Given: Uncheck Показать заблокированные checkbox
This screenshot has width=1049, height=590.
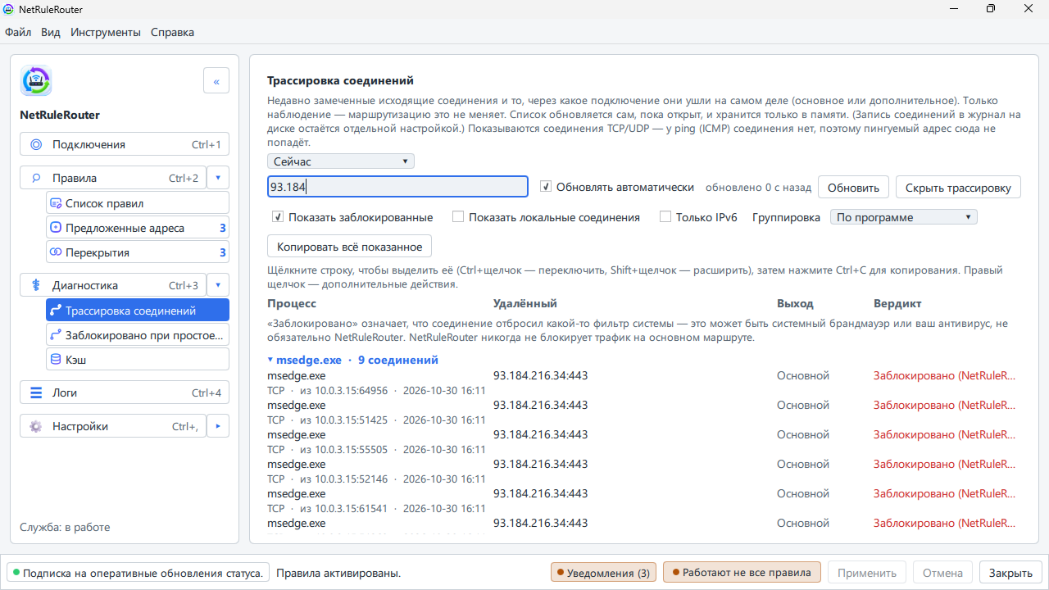Looking at the screenshot, I should [x=278, y=217].
